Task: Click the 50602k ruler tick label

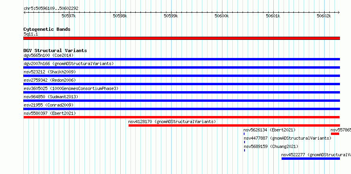Action: click(324, 16)
